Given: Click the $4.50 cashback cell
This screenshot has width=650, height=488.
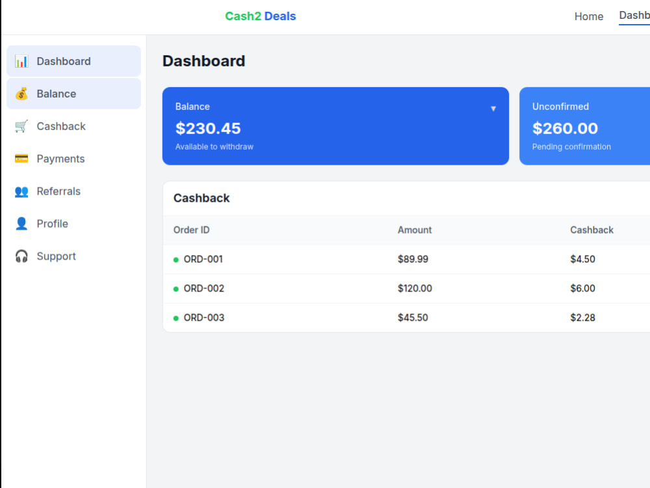Looking at the screenshot, I should (582, 260).
